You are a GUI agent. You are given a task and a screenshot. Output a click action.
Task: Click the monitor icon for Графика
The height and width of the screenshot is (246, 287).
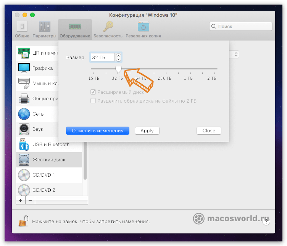[x=24, y=68]
